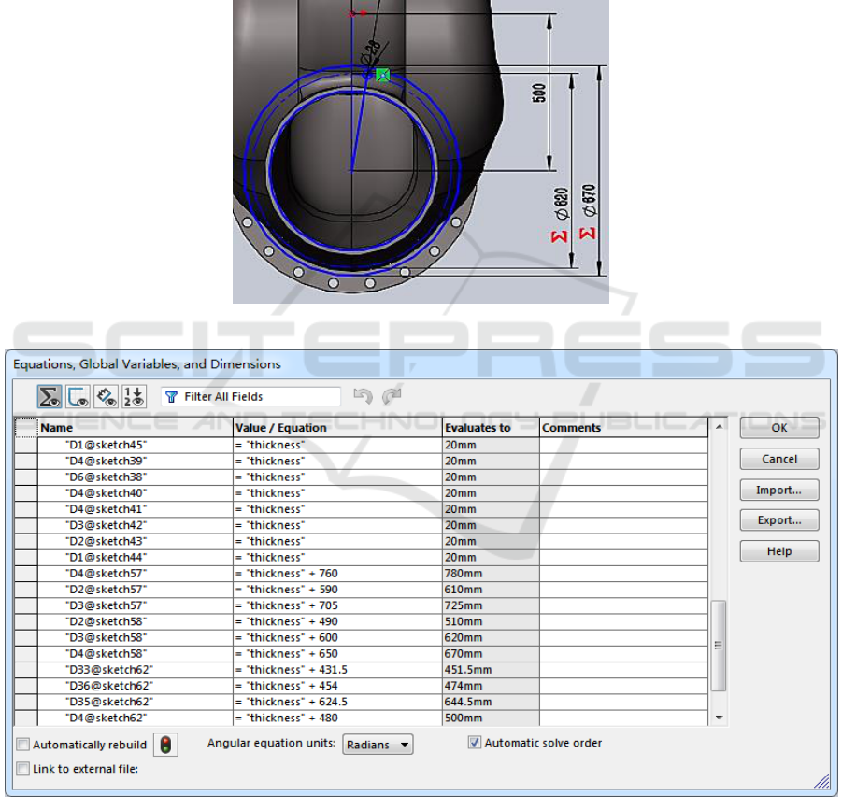Screen dimensions: 842x797
Task: Click the traffic light rebuild icon
Action: pos(165,745)
